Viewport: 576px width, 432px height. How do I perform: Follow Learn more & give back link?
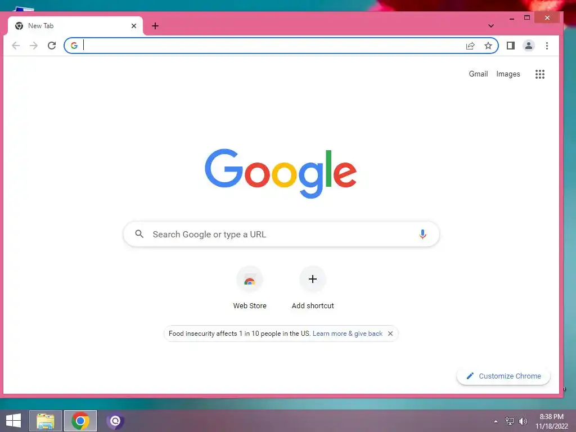[x=348, y=334]
